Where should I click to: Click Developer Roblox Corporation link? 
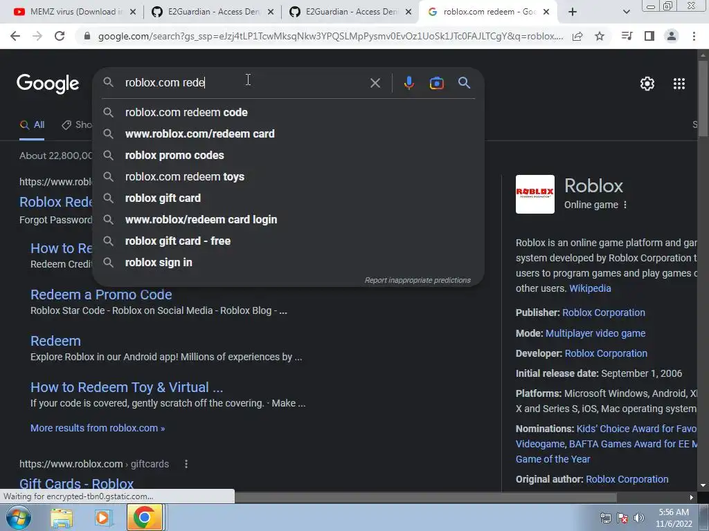click(x=606, y=353)
